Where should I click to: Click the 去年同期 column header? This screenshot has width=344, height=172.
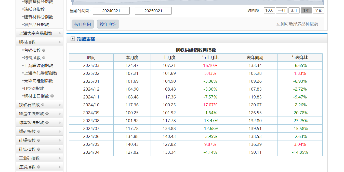pyautogui.click(x=255, y=58)
